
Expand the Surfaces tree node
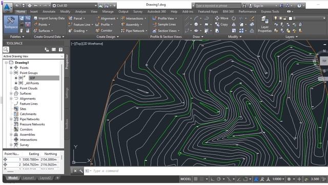tap(11, 94)
